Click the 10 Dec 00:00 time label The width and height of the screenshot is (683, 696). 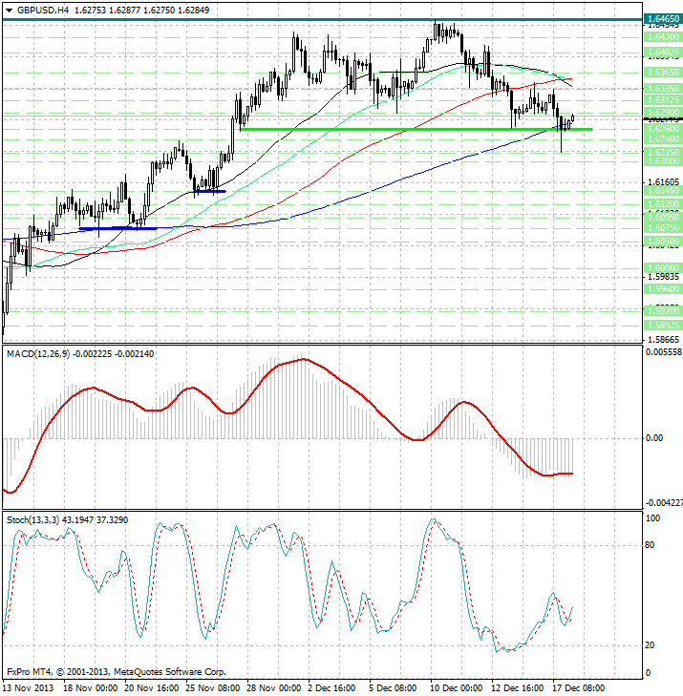click(456, 688)
